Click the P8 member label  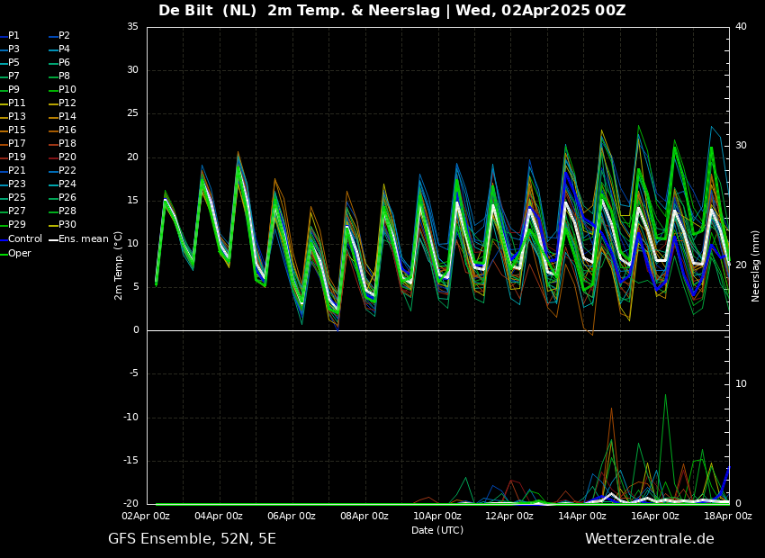tap(60, 76)
